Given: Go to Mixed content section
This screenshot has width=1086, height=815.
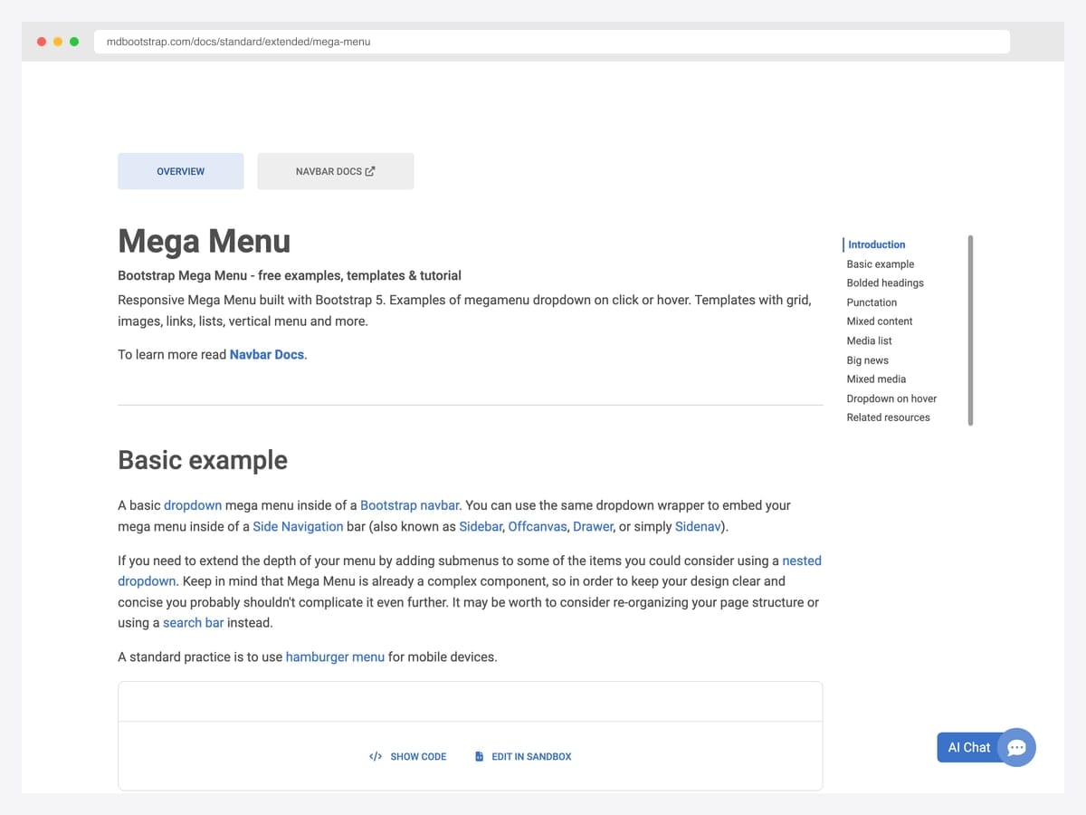Looking at the screenshot, I should click(x=880, y=321).
